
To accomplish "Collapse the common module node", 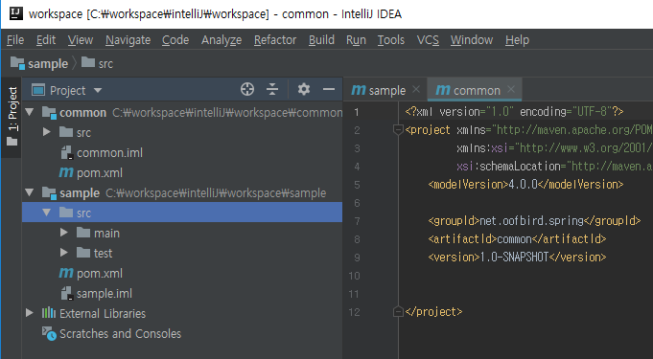I will 30,112.
